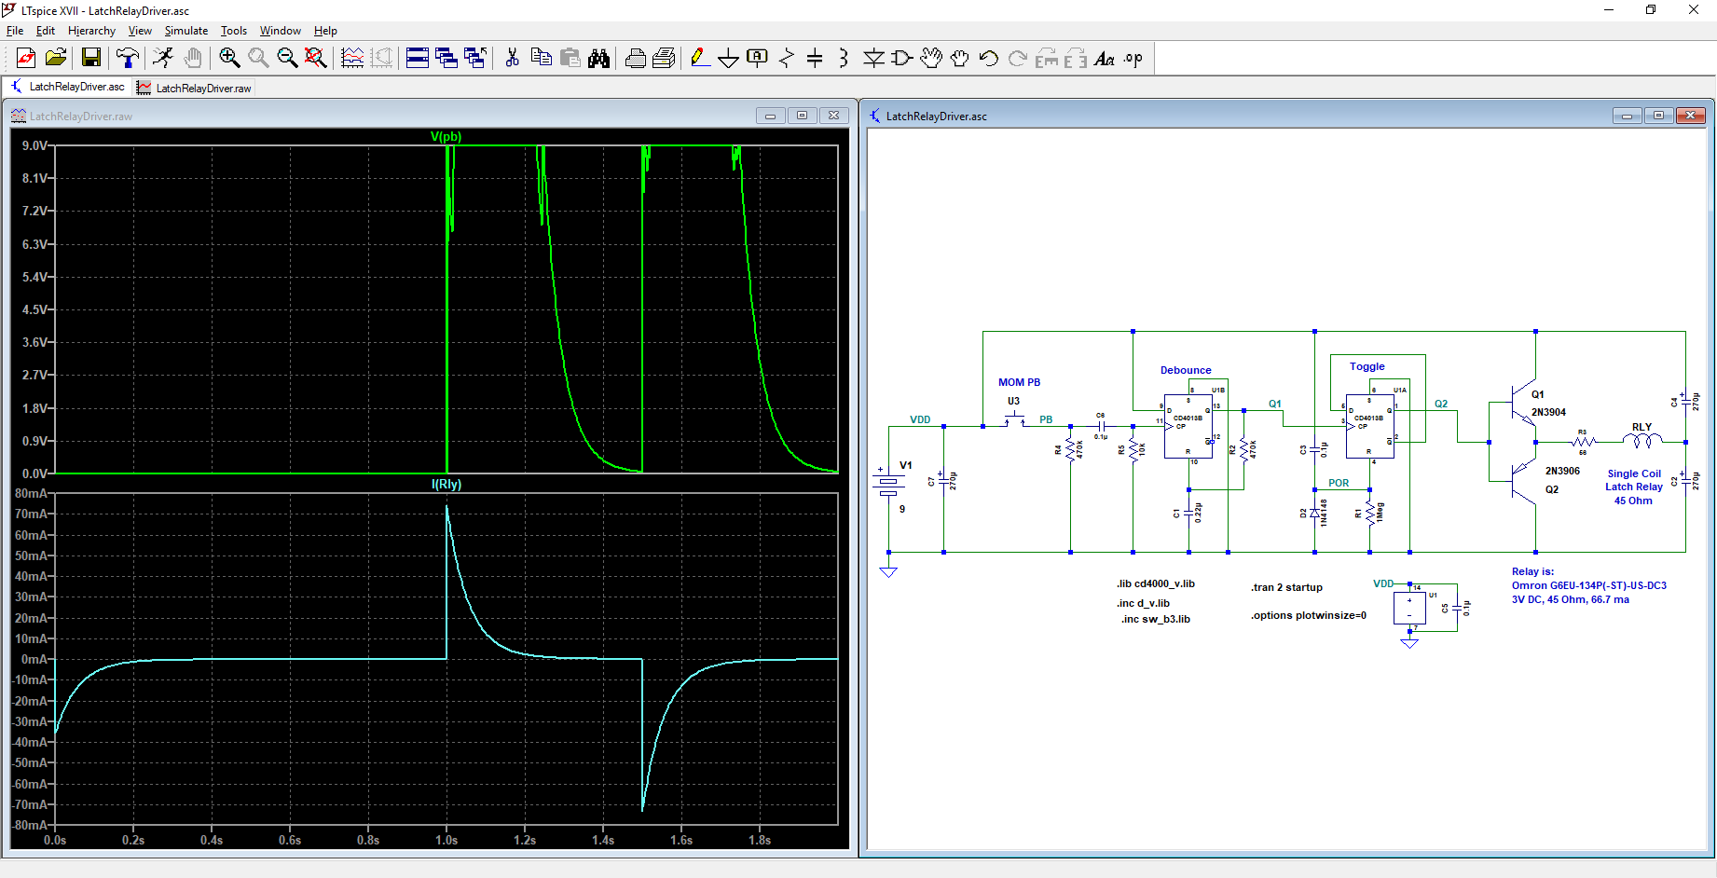Switch to the LatchRelayDriver.asc tab
1717x878 pixels.
tap(67, 87)
